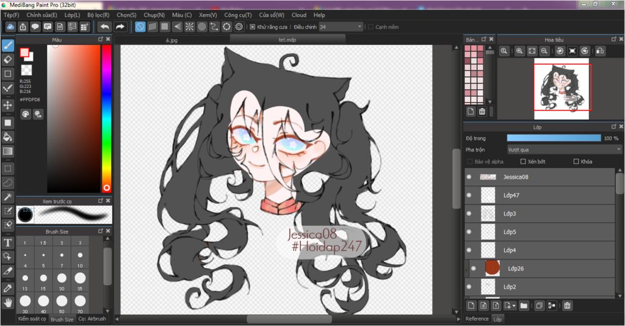625x326 pixels.
Task: Select the Gradient tool
Action: (7, 151)
